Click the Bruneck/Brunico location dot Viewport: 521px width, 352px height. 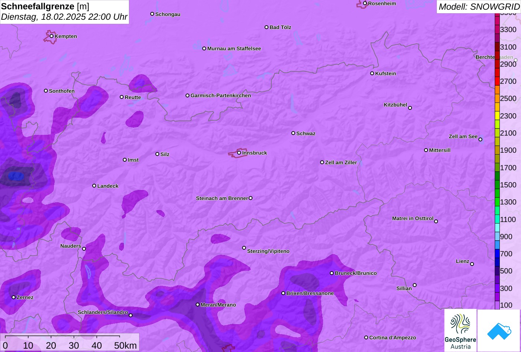(332, 273)
